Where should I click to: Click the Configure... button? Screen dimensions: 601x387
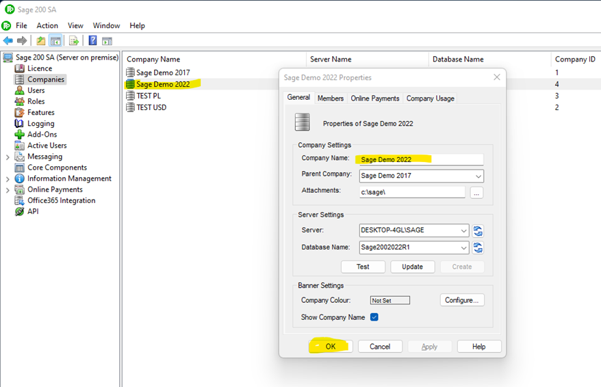tap(462, 300)
